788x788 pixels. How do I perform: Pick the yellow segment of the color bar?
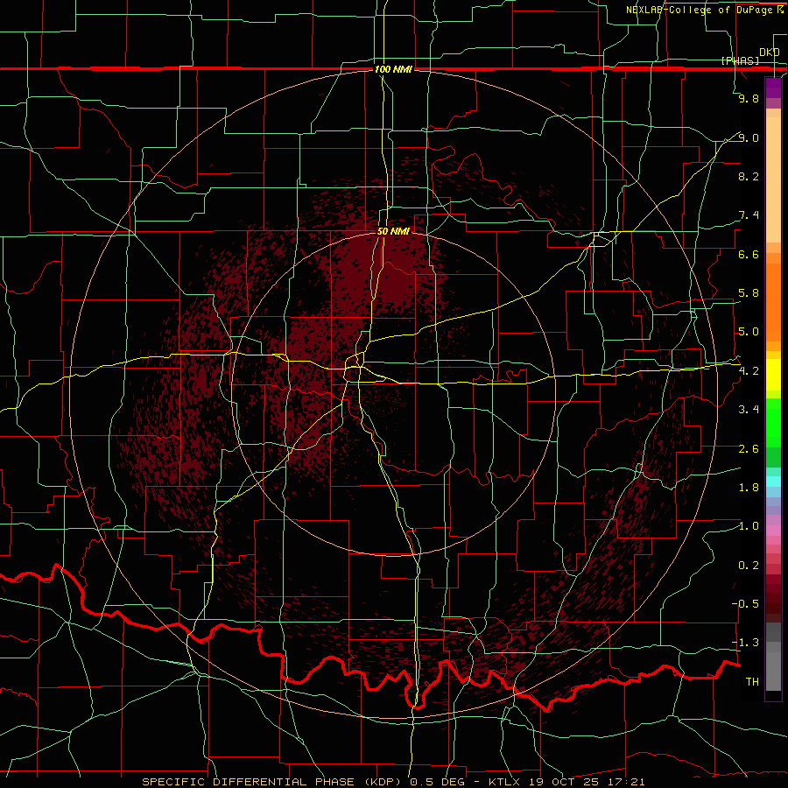coord(773,375)
